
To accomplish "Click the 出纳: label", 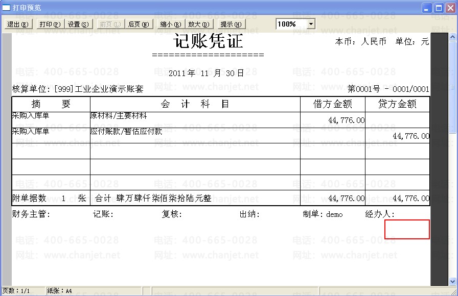I will coord(249,214).
